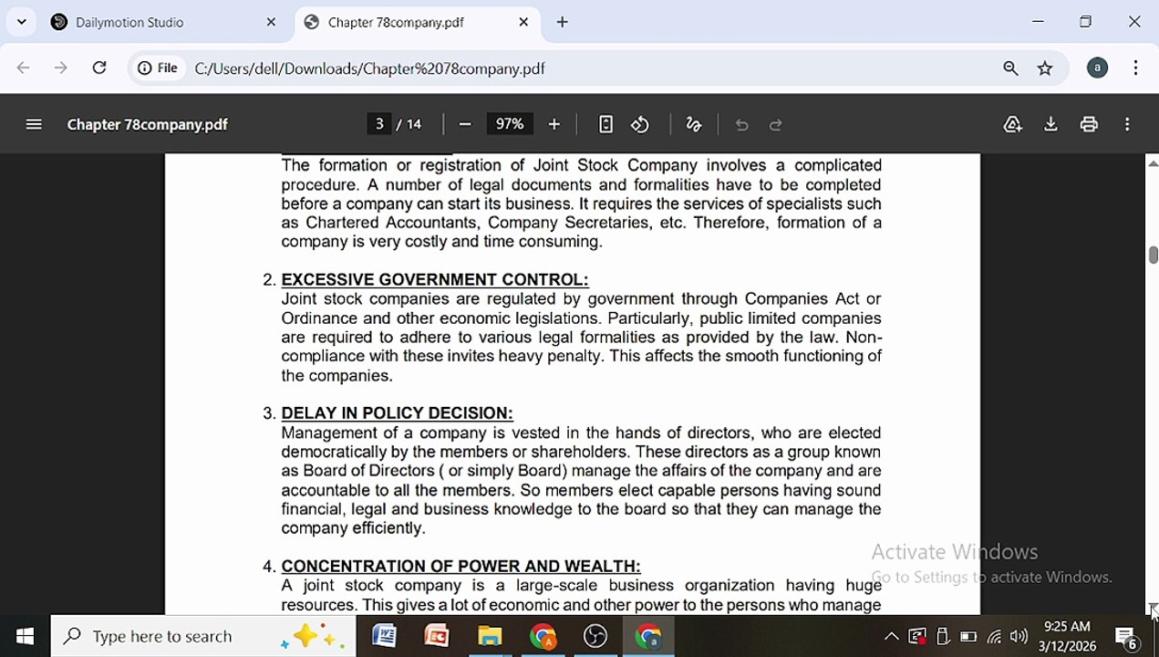This screenshot has height=657, width=1159.
Task: Click the vertical scrollbar thumb
Action: [1153, 255]
